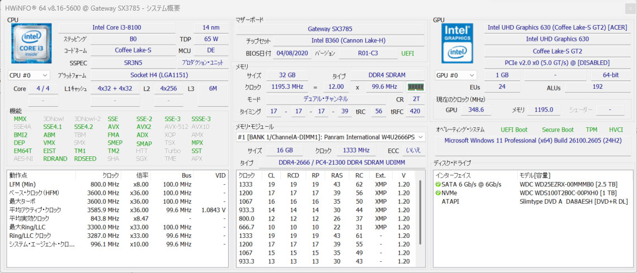The image size is (637, 273).
Task: Click the green check icon beside SATA 6 Gb/s
Action: [438, 185]
